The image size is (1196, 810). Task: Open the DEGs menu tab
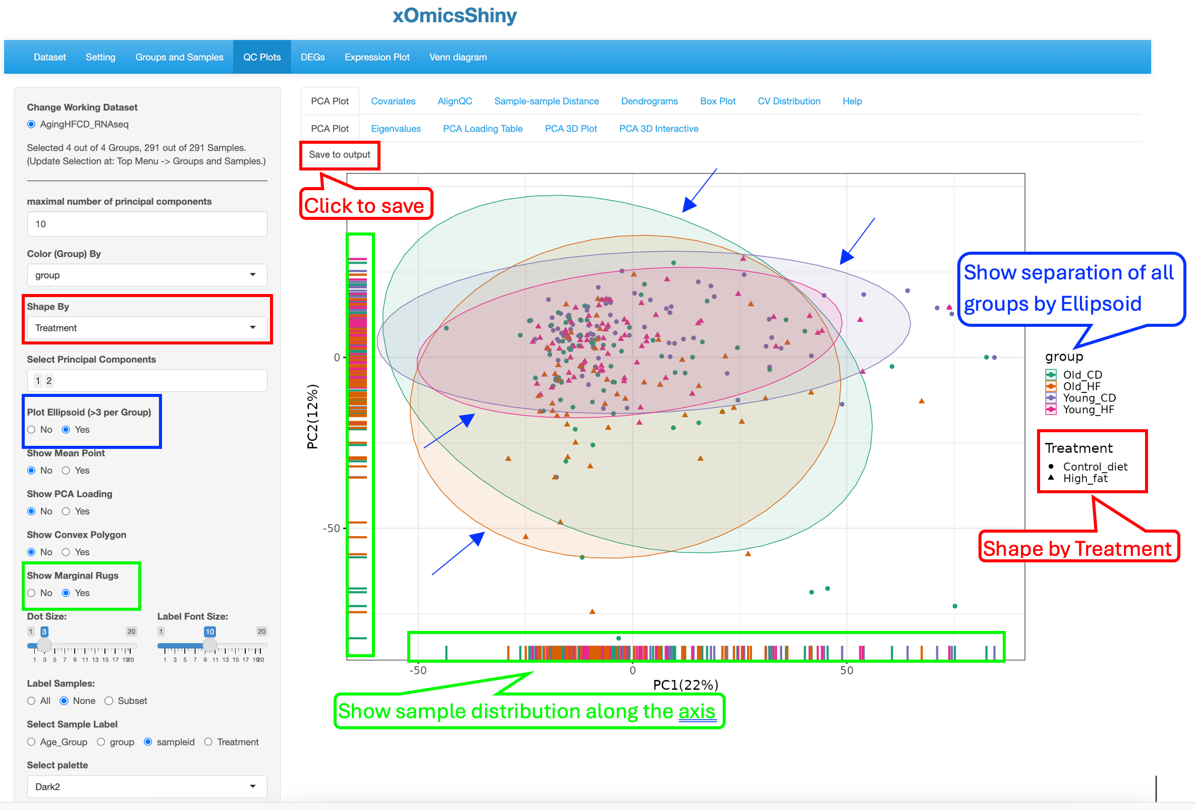coord(312,57)
